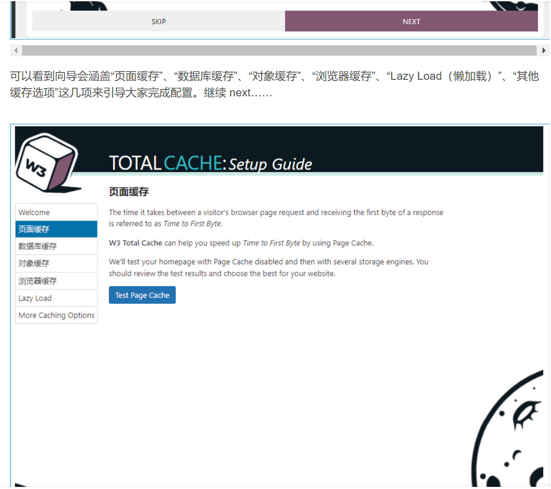This screenshot has width=551, height=489.
Task: Open More Caching Options in sidebar
Action: (56, 315)
